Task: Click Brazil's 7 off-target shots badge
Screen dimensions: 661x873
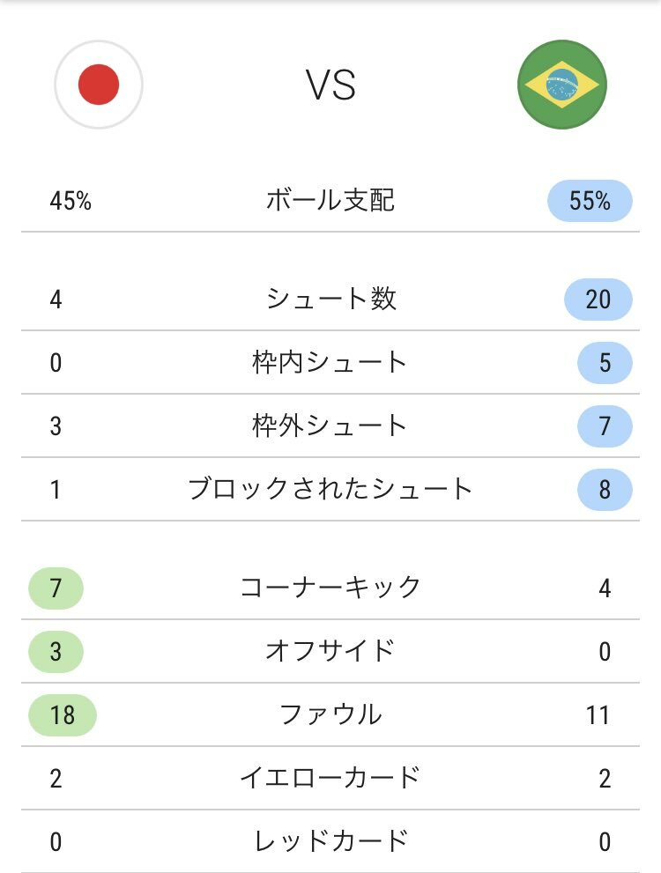Action: coord(605,426)
